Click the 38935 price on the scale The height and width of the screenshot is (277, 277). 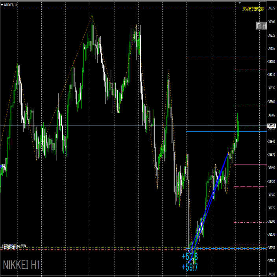pos(272,88)
